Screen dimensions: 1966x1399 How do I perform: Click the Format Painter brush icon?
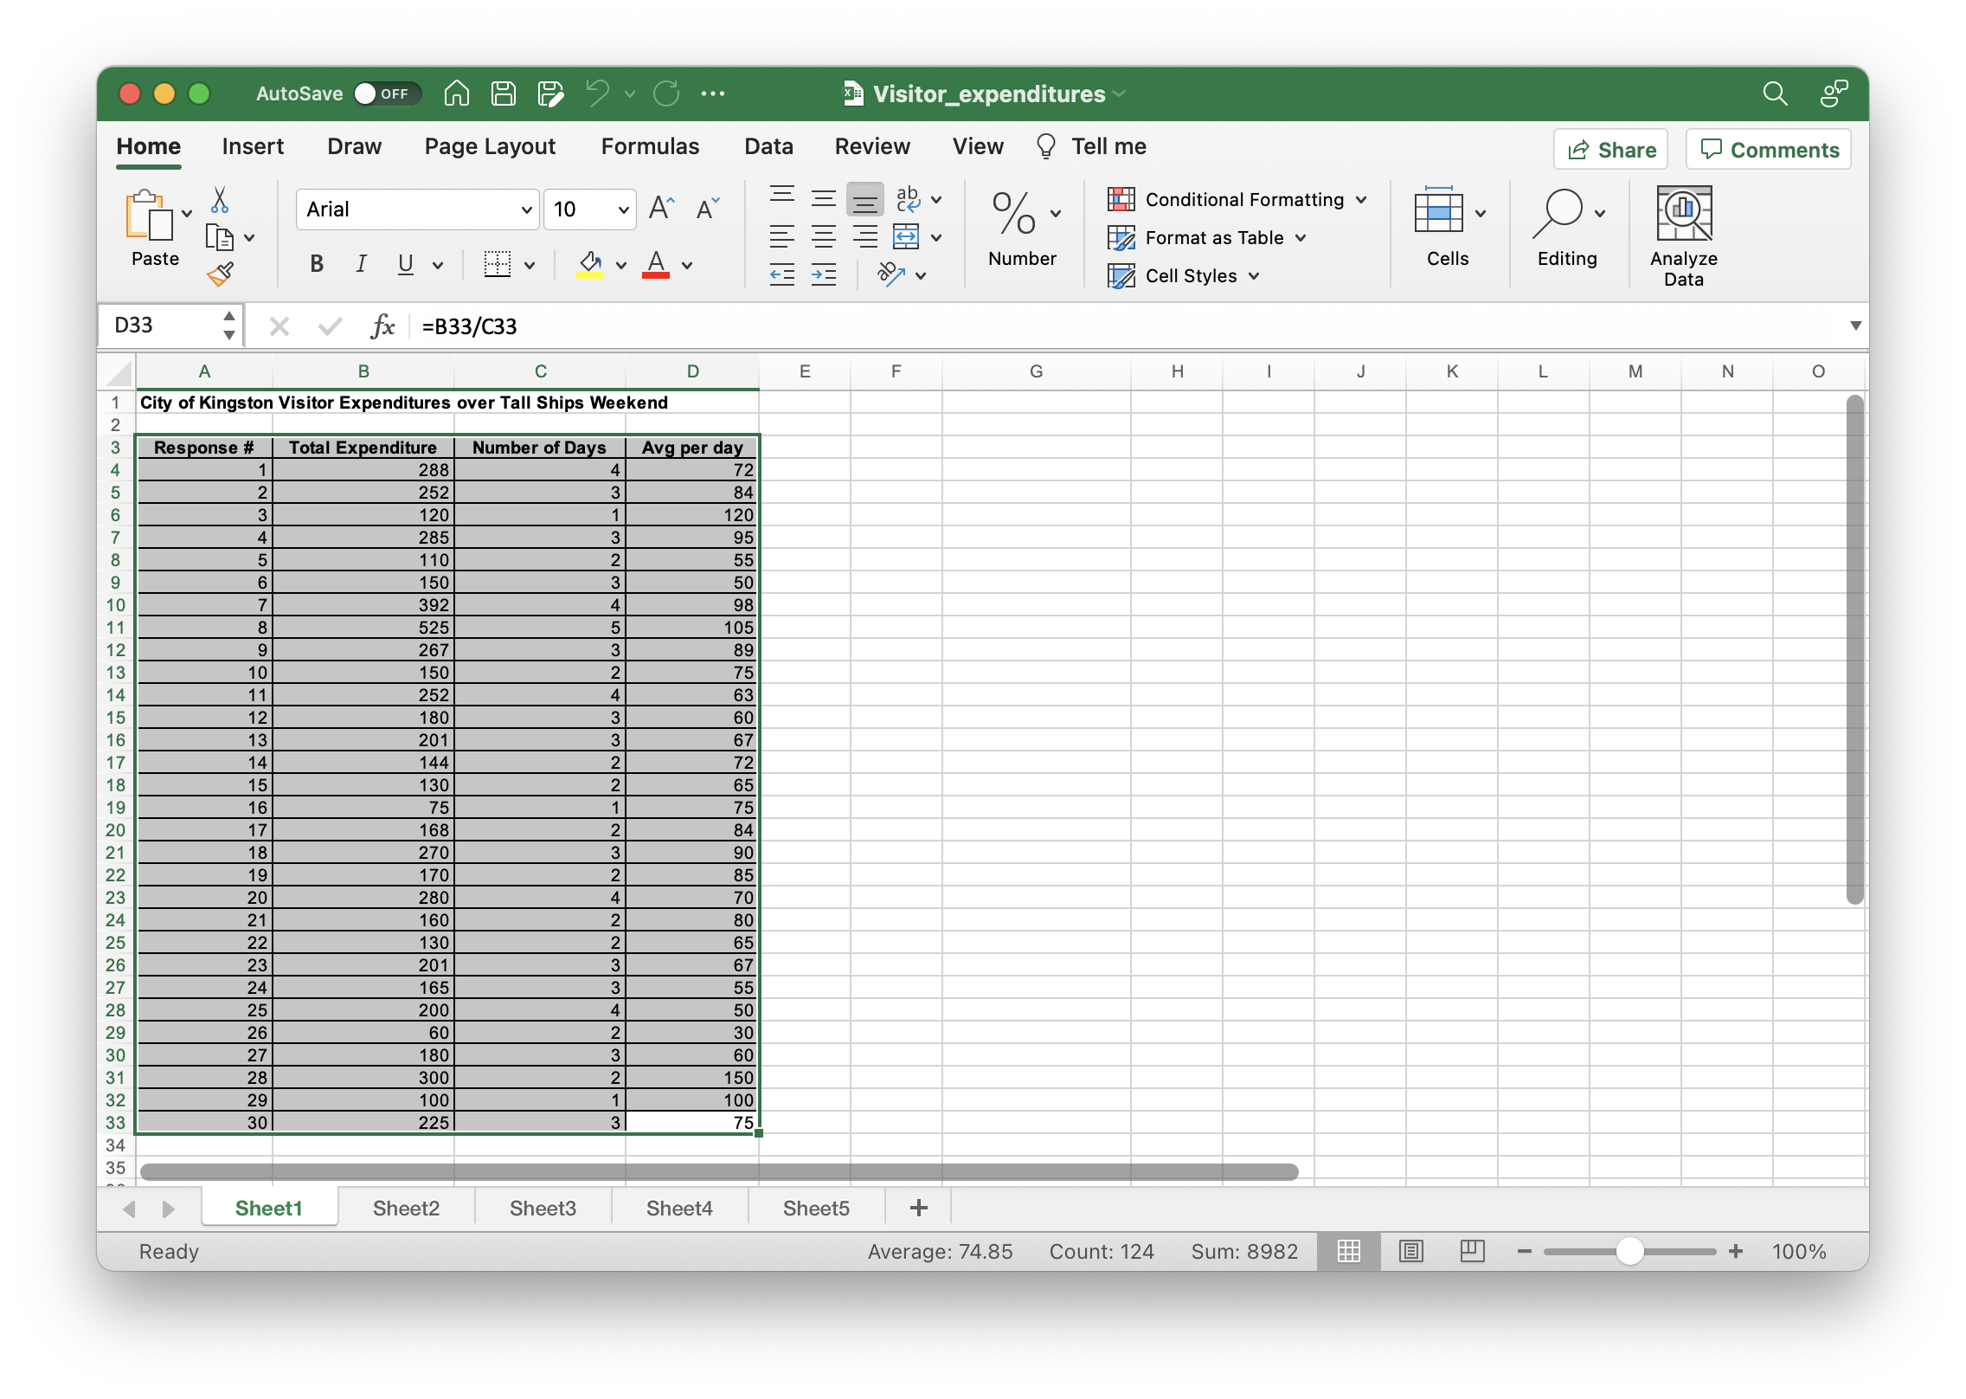pos(220,274)
